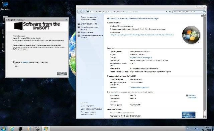Click the shield icon beside Защита системы
Image resolution: width=214 pixels, height=131 pixels.
(x=79, y=32)
